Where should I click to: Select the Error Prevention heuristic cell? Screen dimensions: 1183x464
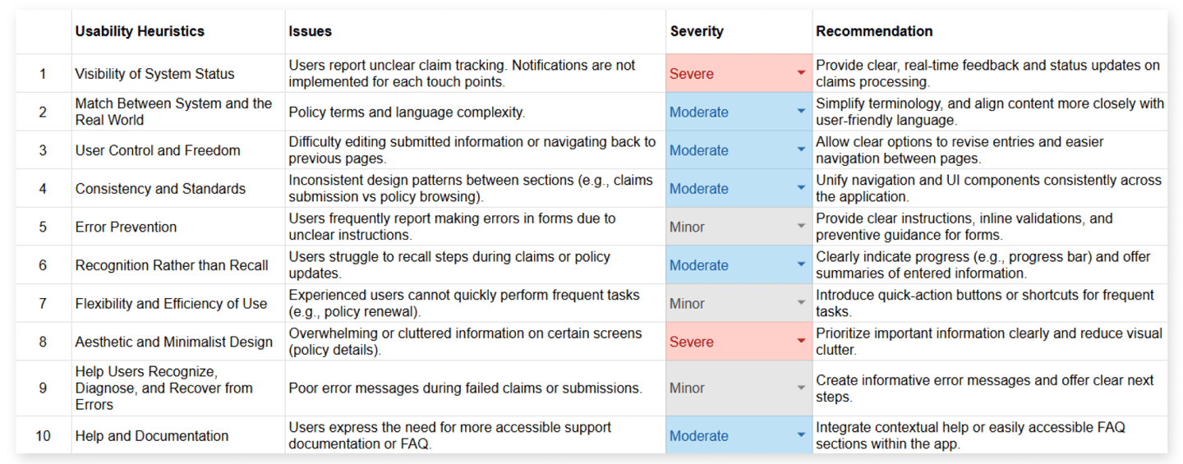(x=126, y=227)
